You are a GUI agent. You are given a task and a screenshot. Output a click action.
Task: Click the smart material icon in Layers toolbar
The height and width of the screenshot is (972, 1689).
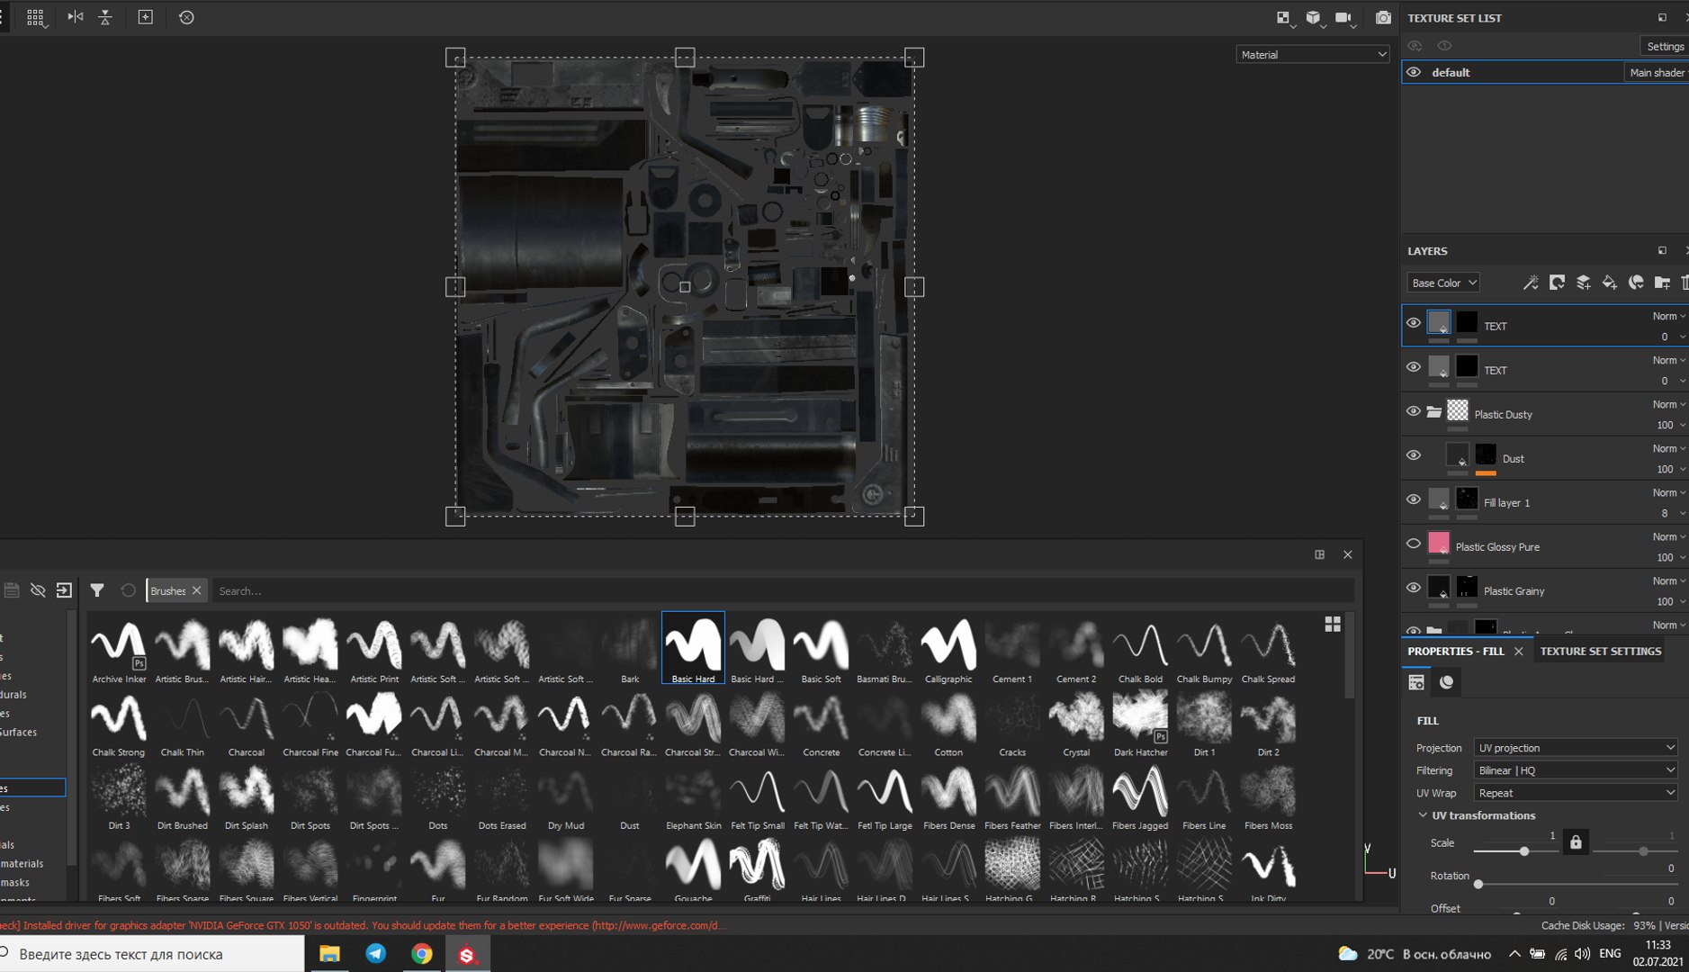pyautogui.click(x=1636, y=283)
